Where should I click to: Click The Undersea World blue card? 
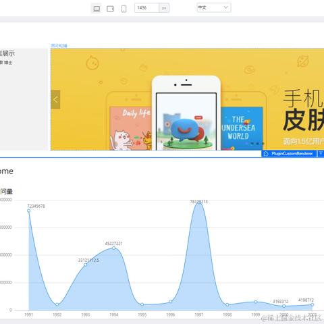click(242, 128)
